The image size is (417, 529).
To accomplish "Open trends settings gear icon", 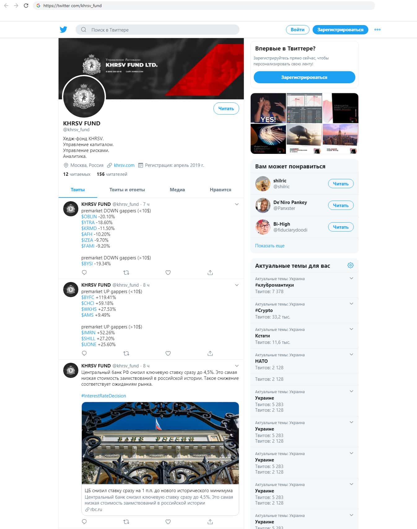I will 350,265.
